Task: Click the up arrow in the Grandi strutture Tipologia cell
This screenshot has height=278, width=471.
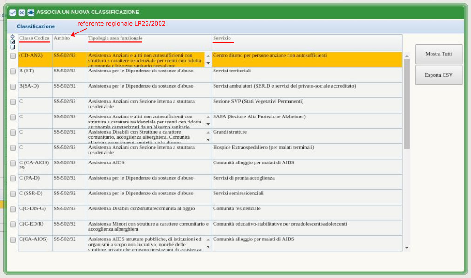Action: [x=208, y=132]
